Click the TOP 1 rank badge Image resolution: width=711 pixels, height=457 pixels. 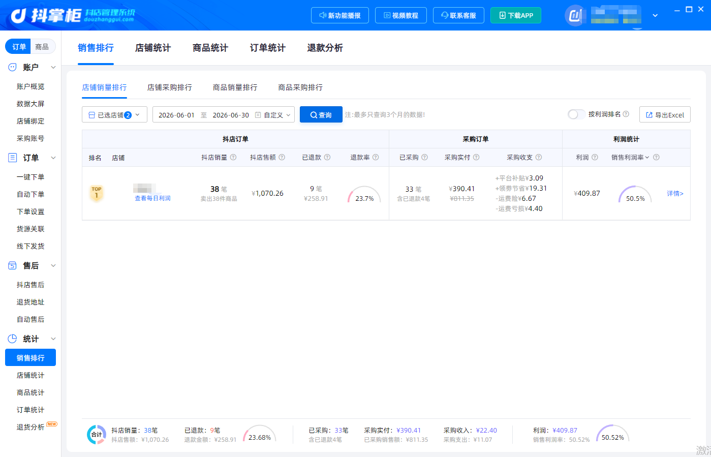pyautogui.click(x=97, y=193)
